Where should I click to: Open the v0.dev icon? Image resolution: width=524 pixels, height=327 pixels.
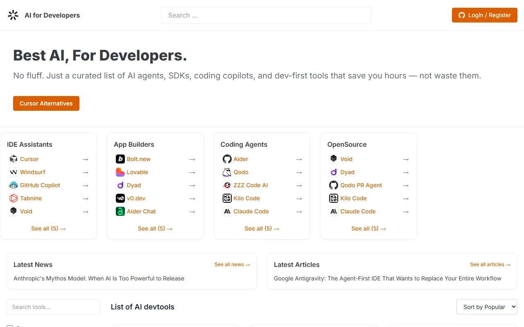(x=120, y=198)
